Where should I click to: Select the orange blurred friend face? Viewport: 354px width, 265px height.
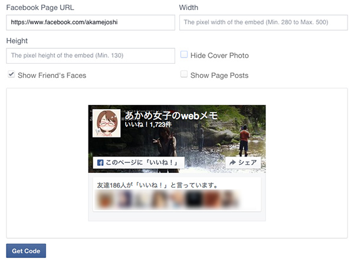104,199
